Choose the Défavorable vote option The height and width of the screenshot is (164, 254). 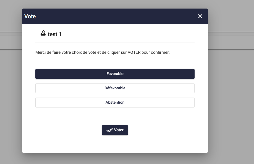115,88
